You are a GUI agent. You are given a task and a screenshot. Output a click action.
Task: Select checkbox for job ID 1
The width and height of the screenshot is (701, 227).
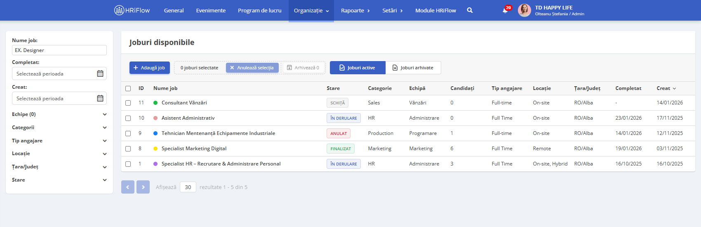pos(128,164)
